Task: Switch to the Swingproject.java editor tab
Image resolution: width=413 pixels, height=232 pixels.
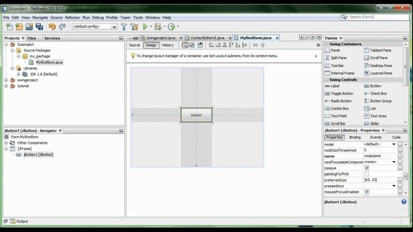Action: coord(161,38)
